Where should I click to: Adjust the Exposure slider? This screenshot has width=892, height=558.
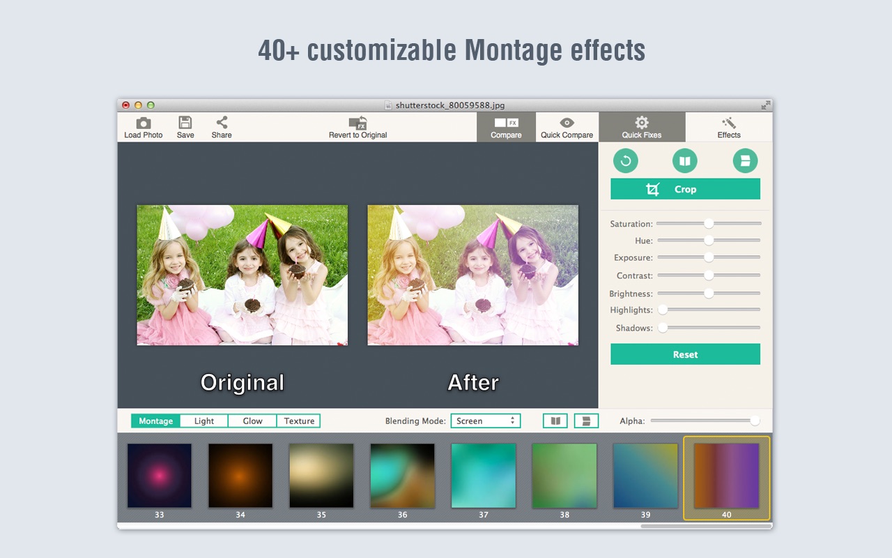pyautogui.click(x=709, y=257)
